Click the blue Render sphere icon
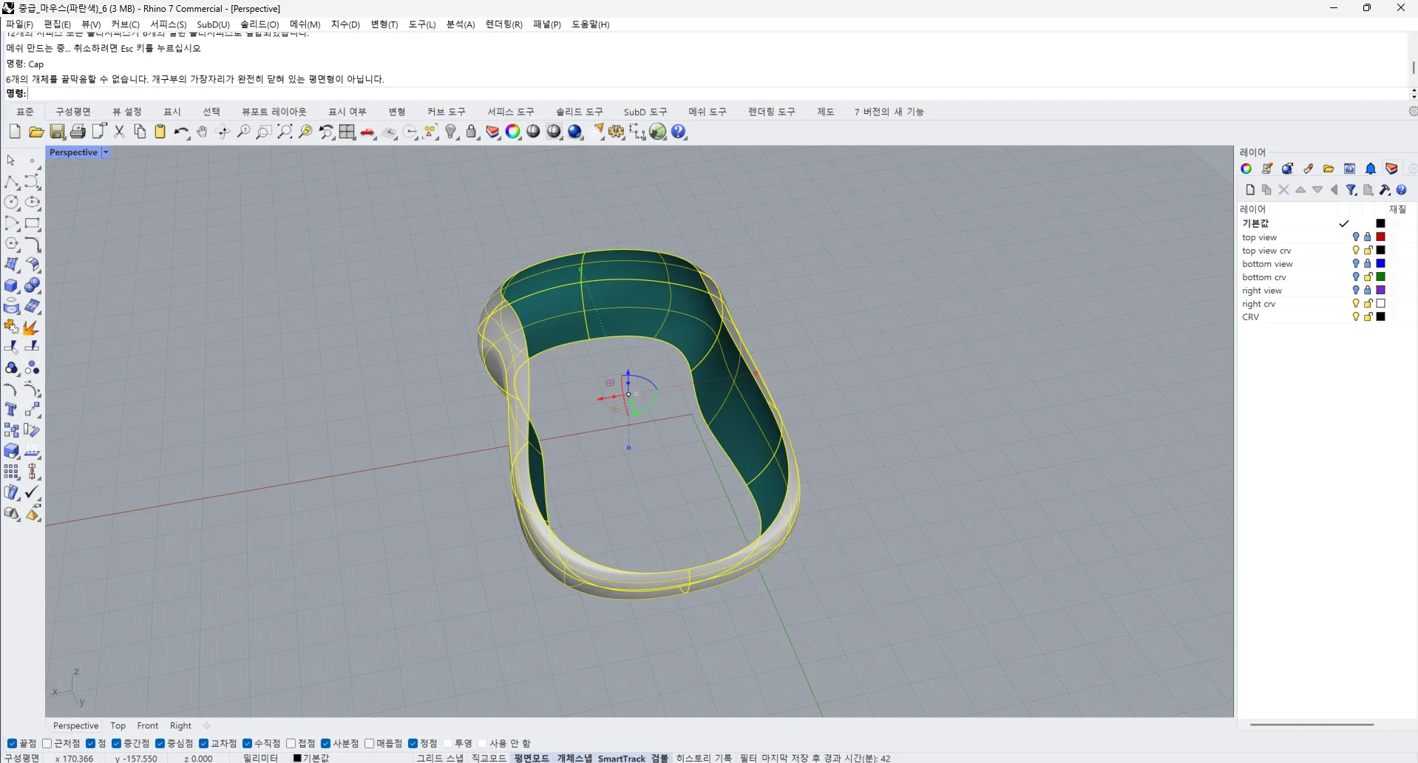The image size is (1418, 763). point(575,132)
